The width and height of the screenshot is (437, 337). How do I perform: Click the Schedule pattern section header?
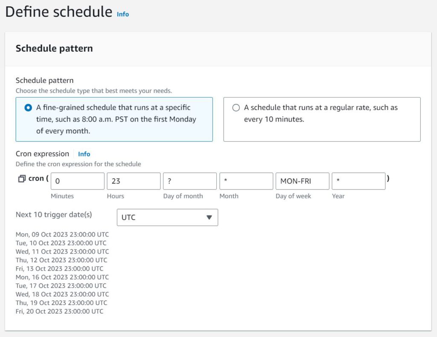click(54, 49)
